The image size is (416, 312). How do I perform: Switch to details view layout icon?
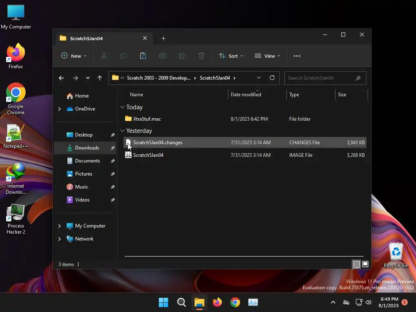[356, 264]
